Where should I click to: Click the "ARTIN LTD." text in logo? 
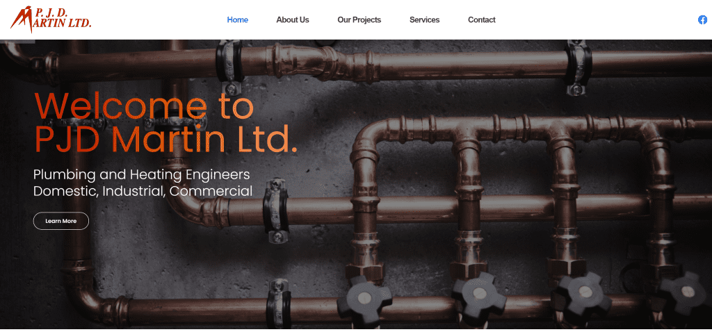click(x=63, y=23)
